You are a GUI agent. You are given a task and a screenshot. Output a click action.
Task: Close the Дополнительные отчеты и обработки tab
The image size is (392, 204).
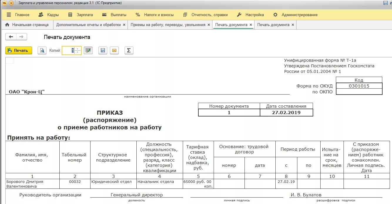click(124, 25)
